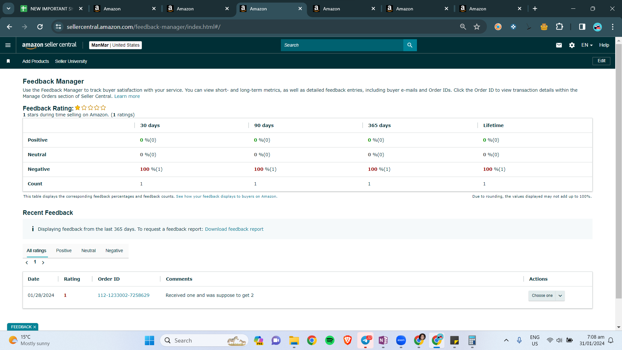
Task: Open Zoom from the taskbar
Action: tap(401, 341)
